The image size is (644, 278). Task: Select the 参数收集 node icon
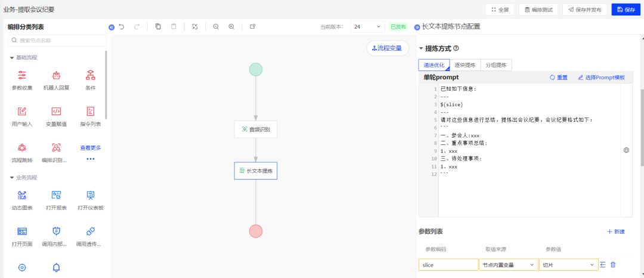click(x=22, y=75)
